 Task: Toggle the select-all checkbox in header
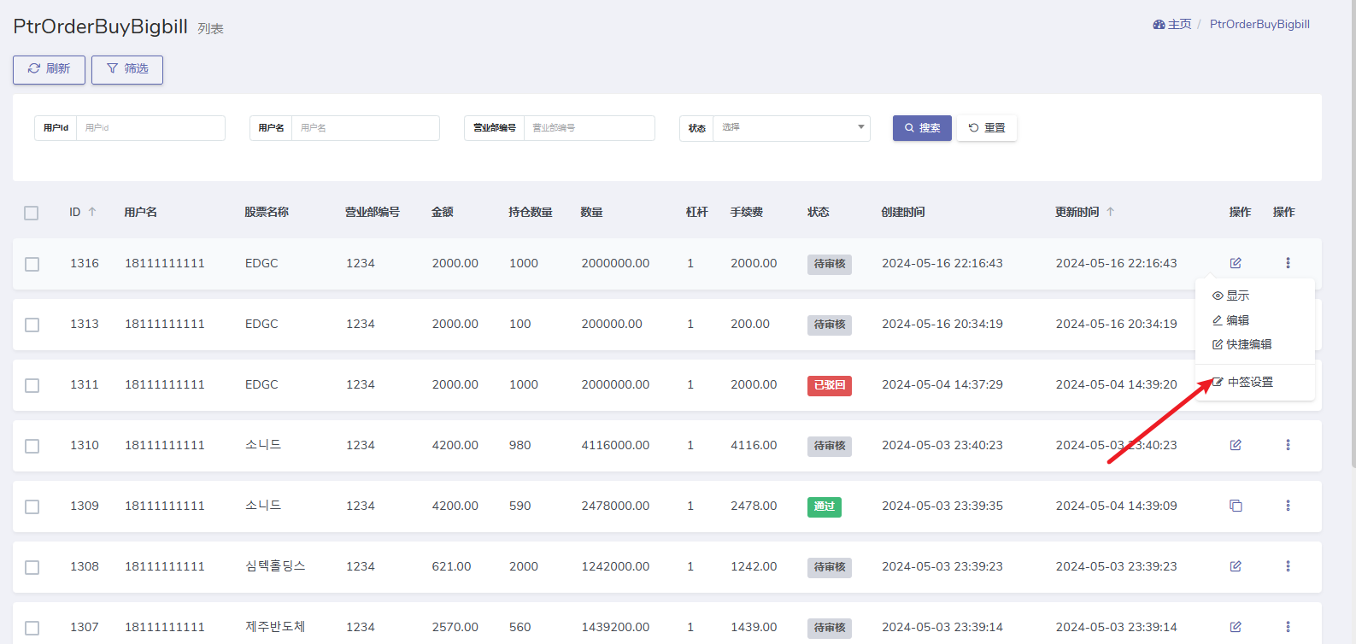point(32,213)
